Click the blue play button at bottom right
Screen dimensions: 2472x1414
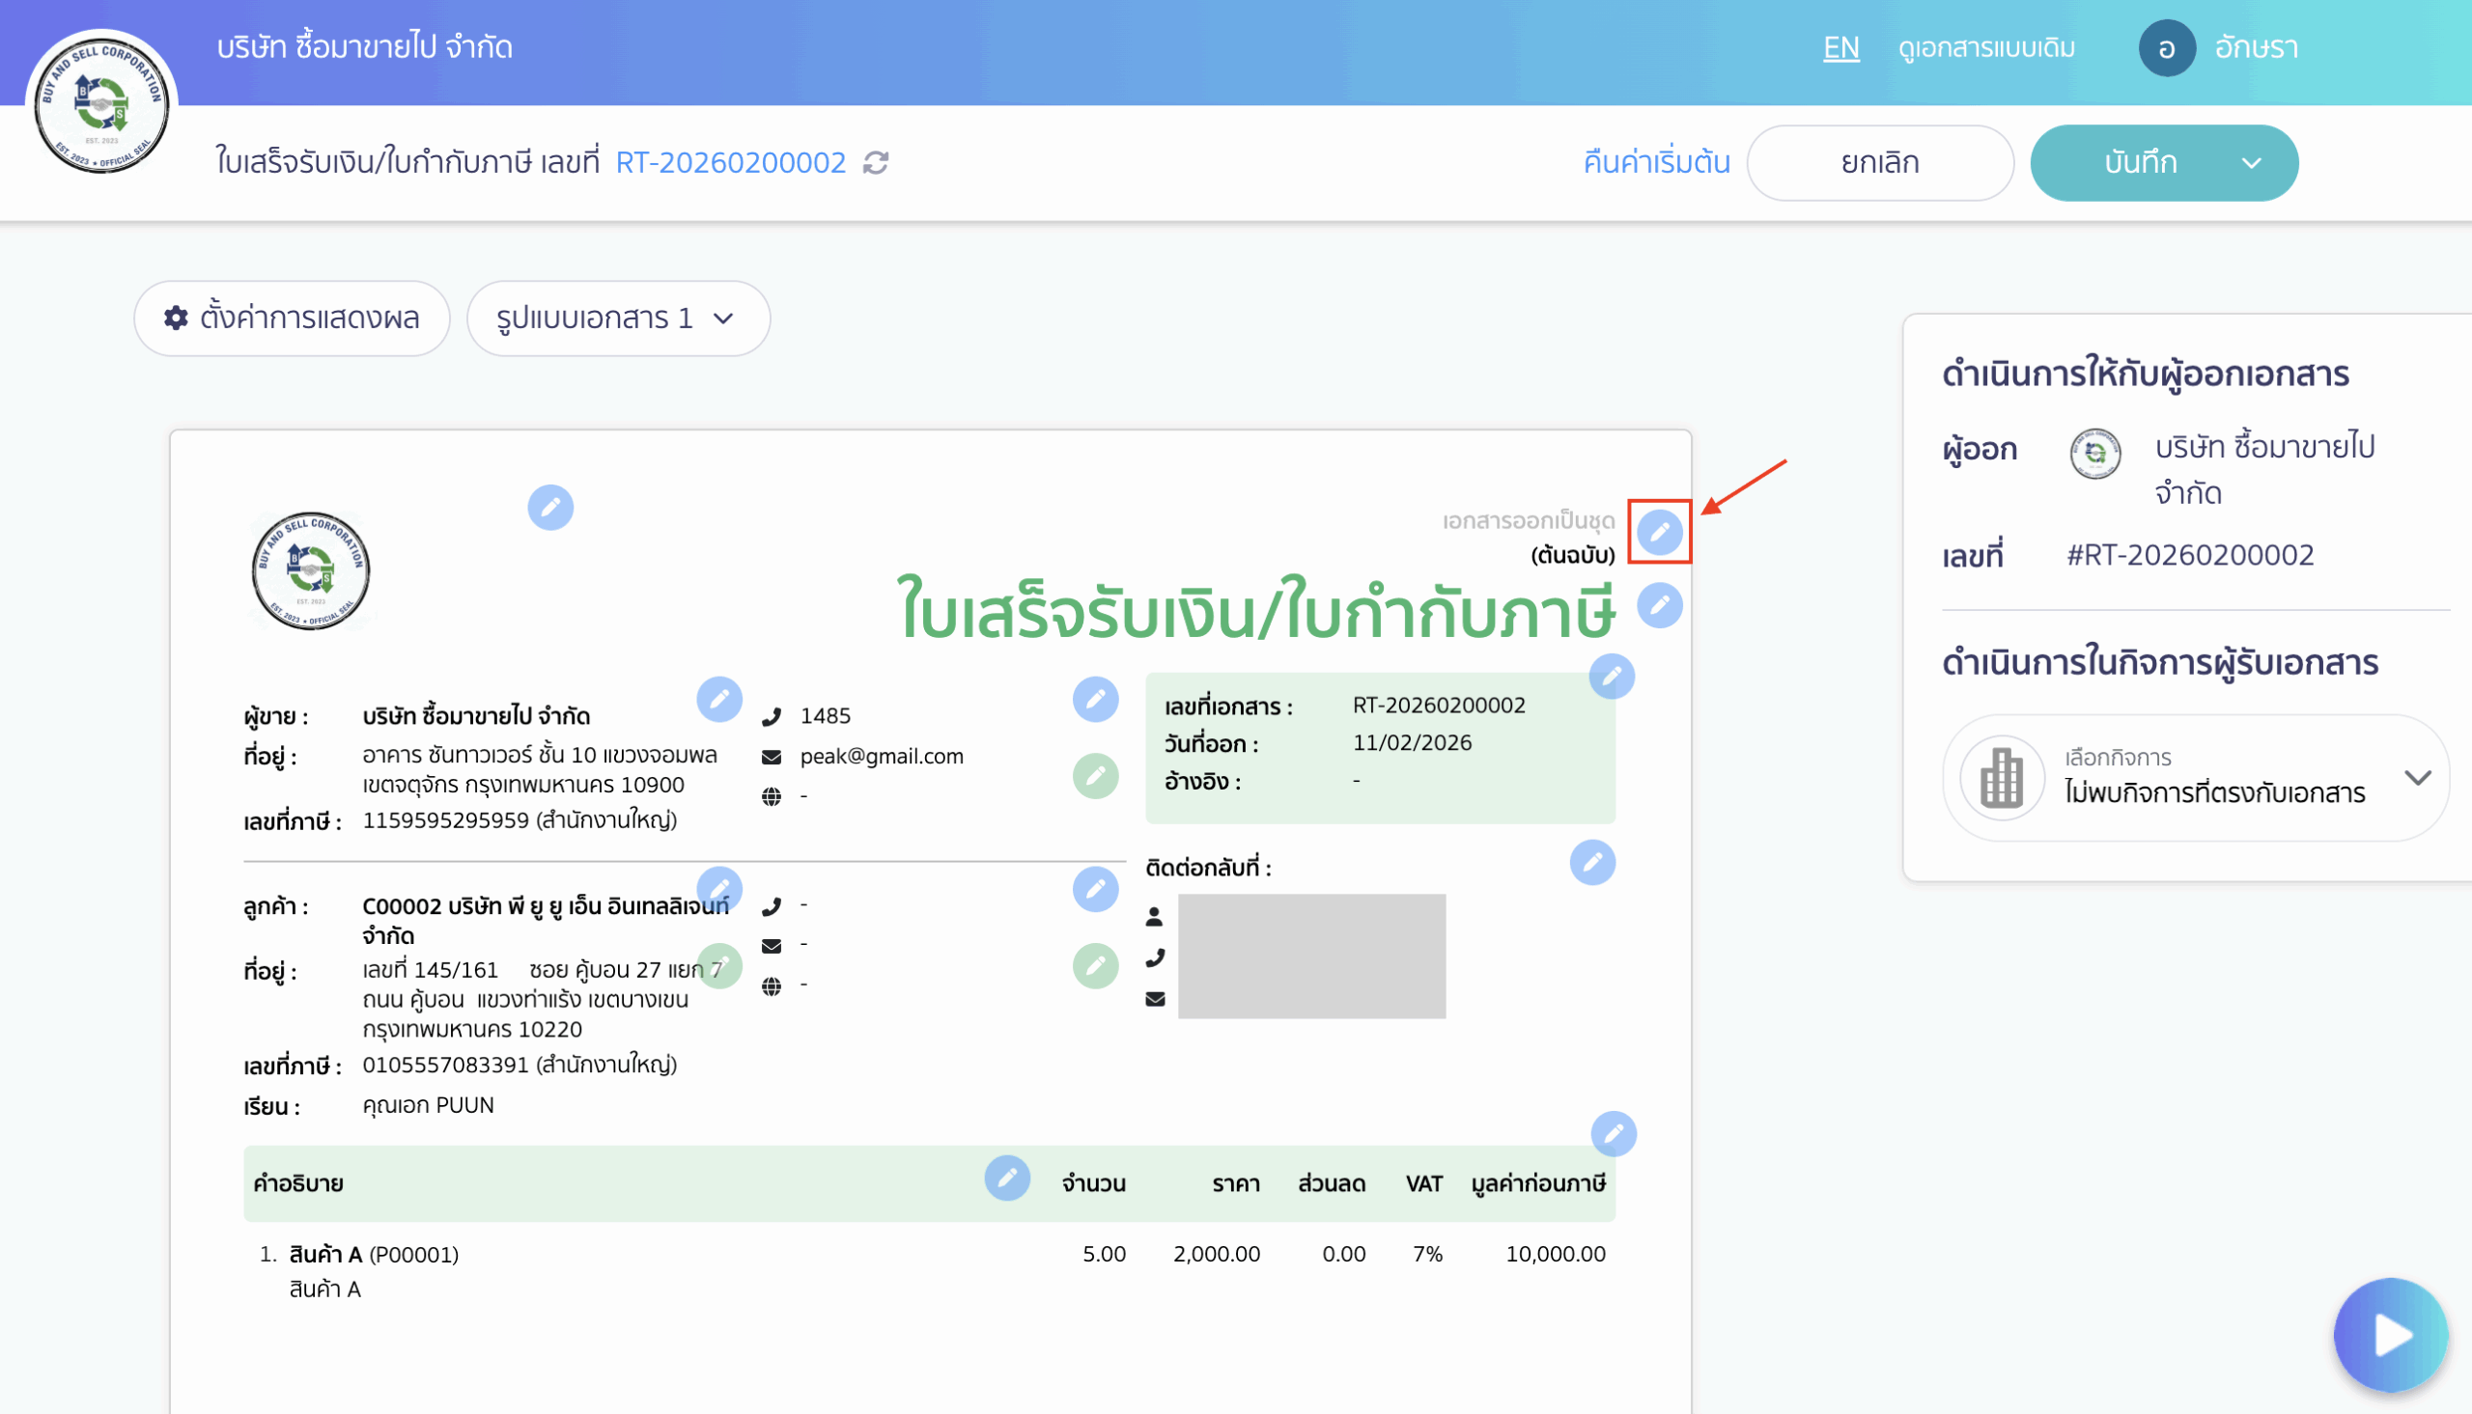pos(2392,1333)
